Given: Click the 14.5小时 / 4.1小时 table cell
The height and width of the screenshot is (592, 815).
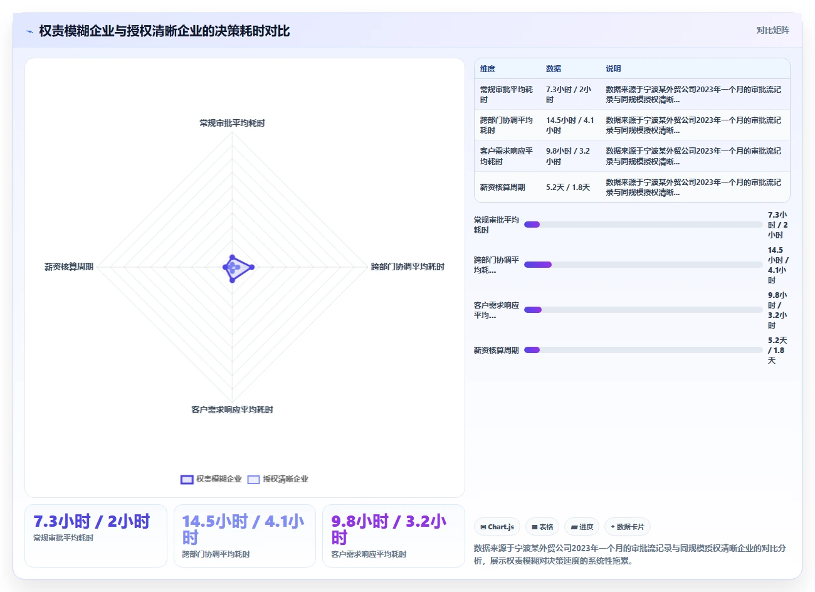Looking at the screenshot, I should (570, 125).
